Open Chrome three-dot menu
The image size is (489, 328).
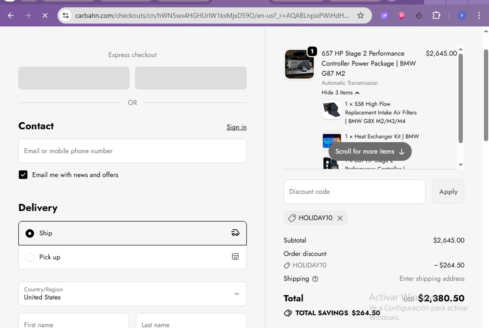[479, 15]
